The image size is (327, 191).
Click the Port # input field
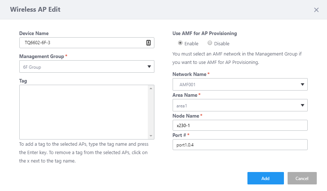pos(240,145)
